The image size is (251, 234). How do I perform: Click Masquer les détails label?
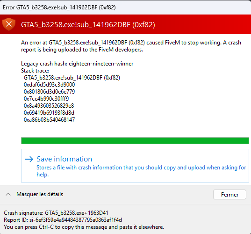40,194
